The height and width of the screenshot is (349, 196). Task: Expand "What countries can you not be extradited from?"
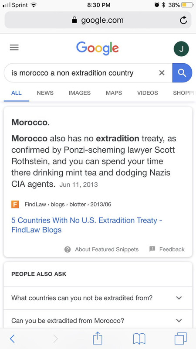[x=98, y=298]
